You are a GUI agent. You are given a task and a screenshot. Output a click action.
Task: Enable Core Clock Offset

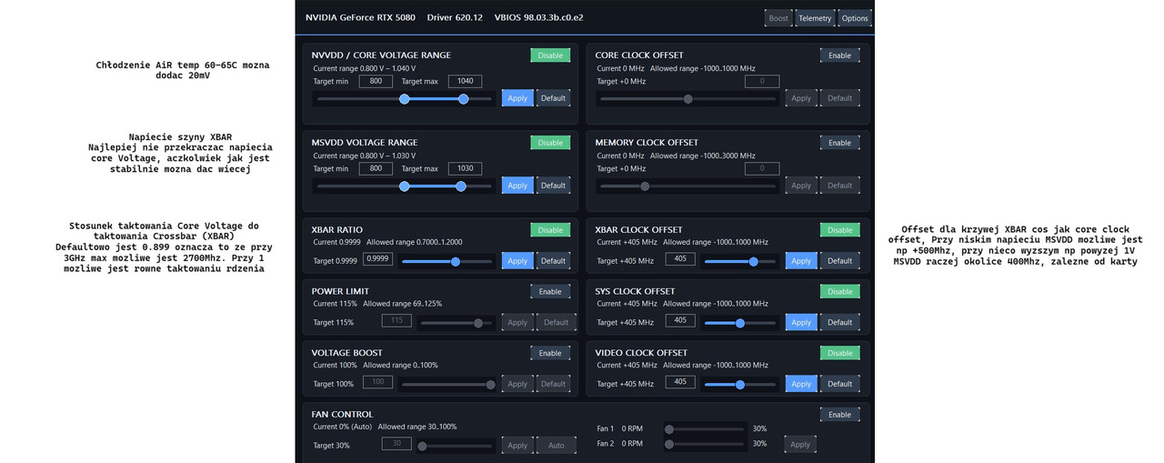point(839,55)
